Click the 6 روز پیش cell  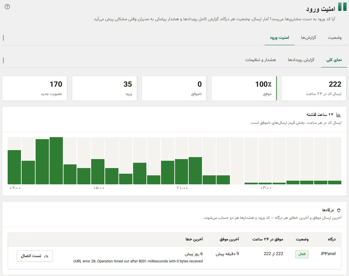[x=194, y=254]
